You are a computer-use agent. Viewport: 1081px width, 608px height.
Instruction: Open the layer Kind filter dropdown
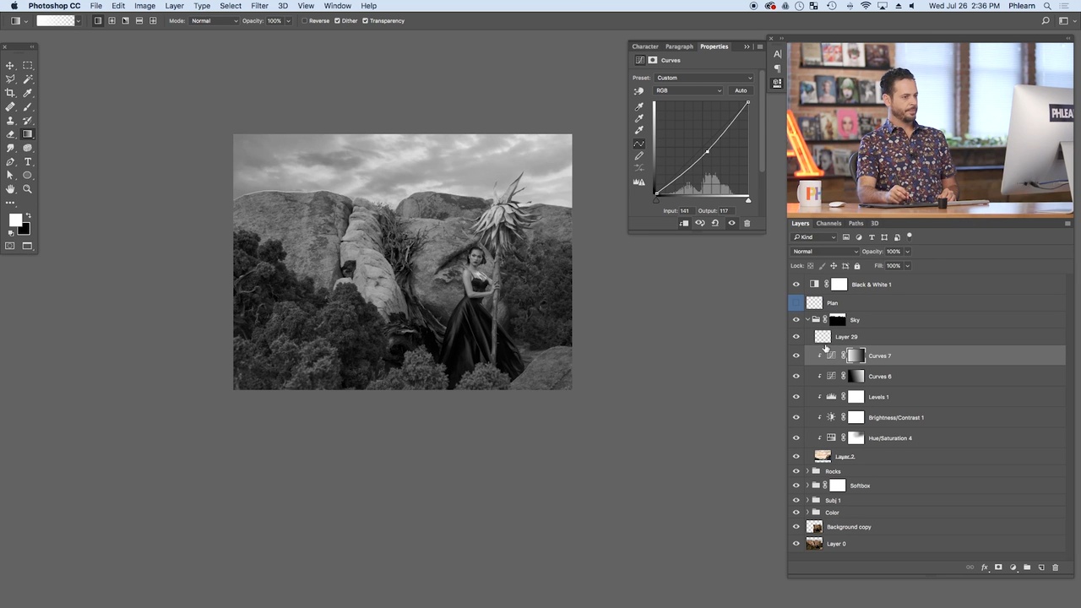(814, 236)
